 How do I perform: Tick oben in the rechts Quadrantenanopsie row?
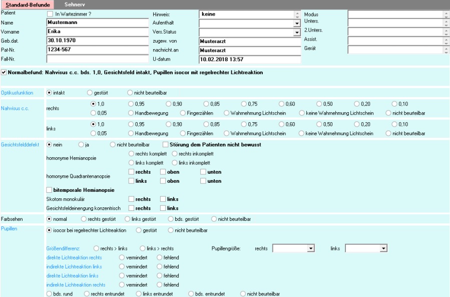(163, 172)
